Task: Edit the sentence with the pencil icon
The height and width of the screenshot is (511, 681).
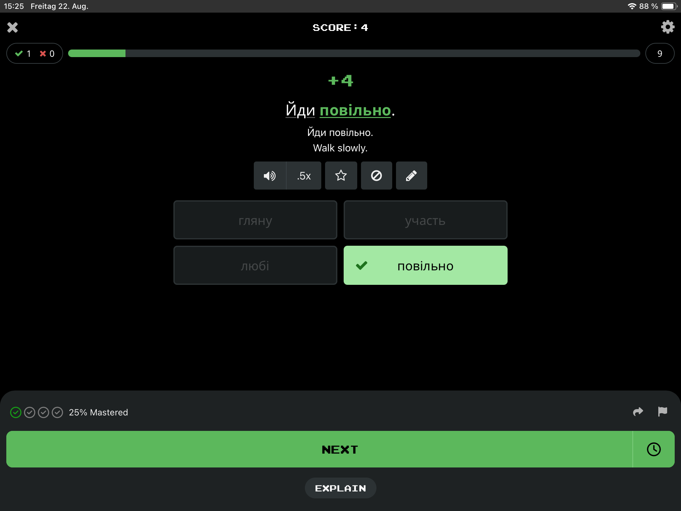Action: point(411,176)
